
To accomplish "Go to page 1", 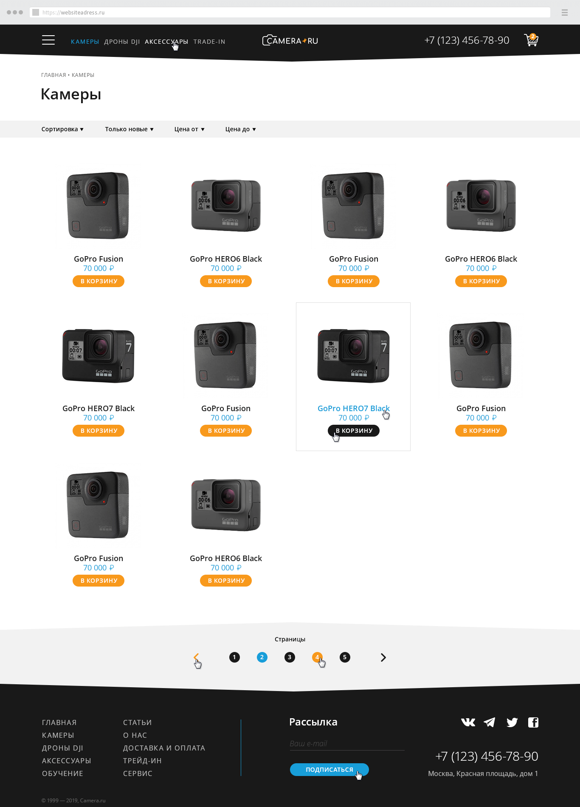I will pos(234,657).
